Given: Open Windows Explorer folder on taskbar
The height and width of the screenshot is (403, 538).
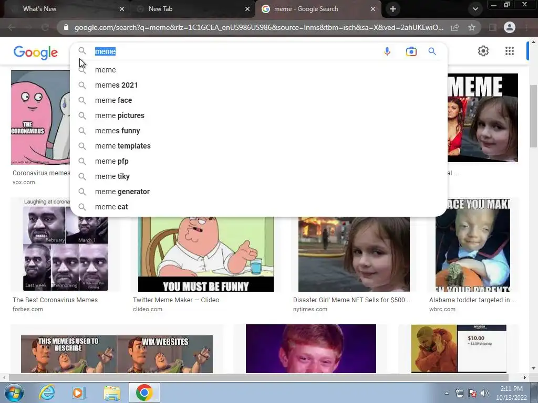Looking at the screenshot, I should 112,393.
